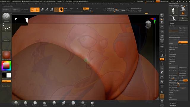190x107 pixels.
Task: Expand ShadowBox section
Action: (172, 54)
